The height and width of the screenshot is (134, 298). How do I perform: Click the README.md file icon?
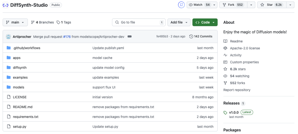9,107
